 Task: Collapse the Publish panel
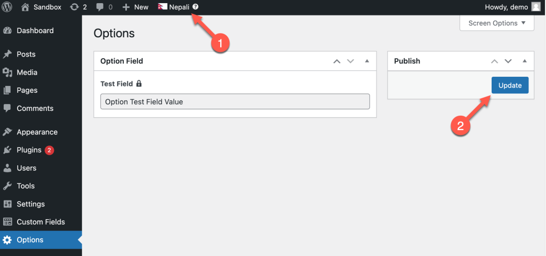coord(525,61)
